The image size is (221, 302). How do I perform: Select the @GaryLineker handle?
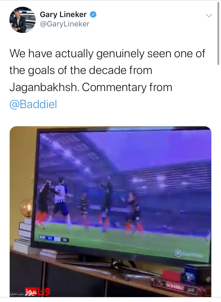tap(65, 24)
